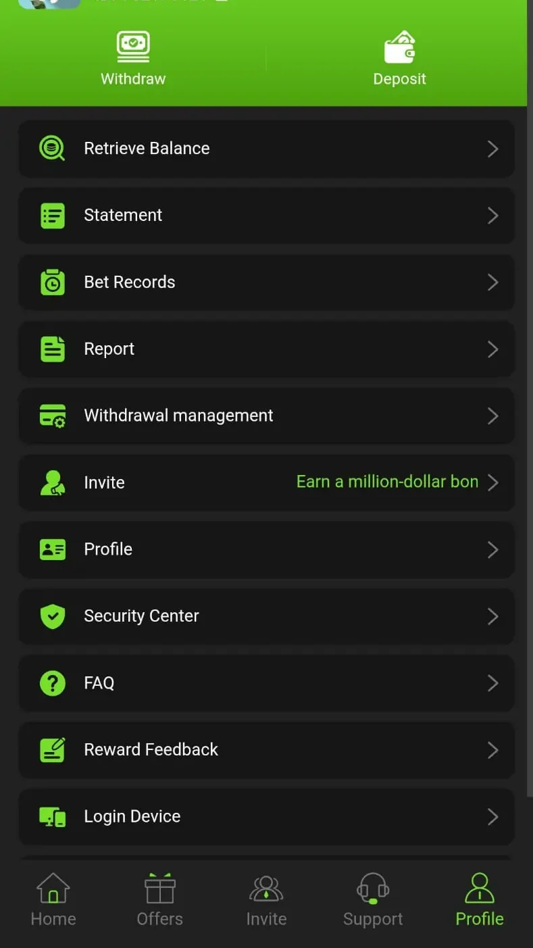Click the FAQ question mark icon
533x948 pixels.
pyautogui.click(x=52, y=682)
